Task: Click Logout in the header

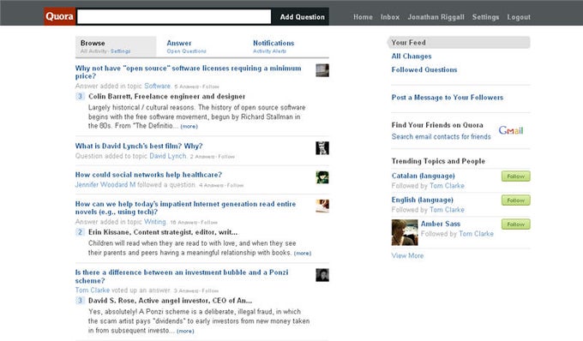Action: point(519,17)
